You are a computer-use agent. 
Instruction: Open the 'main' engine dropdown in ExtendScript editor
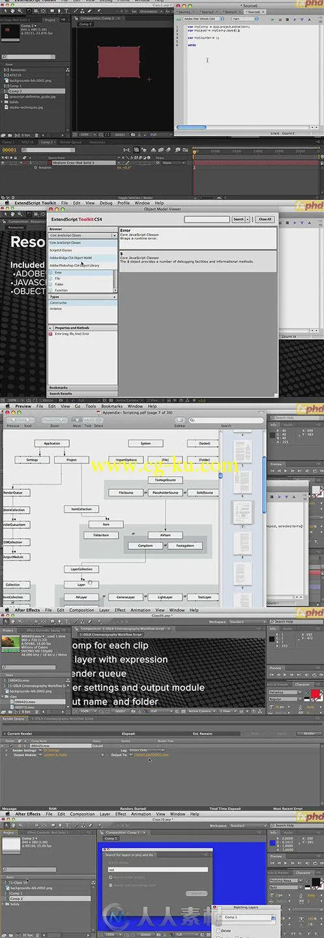246,20
